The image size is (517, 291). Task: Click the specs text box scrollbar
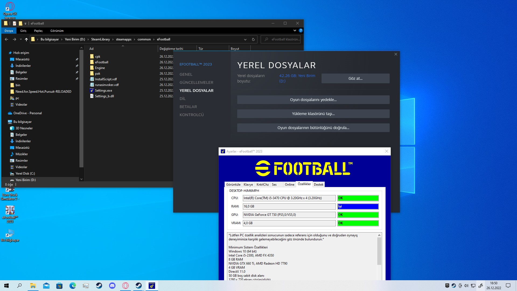pyautogui.click(x=379, y=251)
